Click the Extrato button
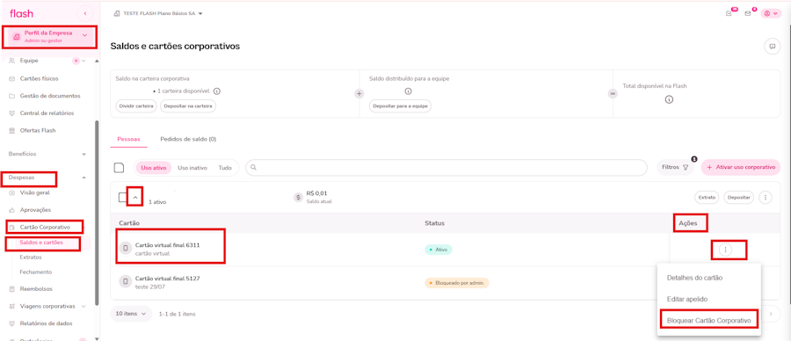Image resolution: width=791 pixels, height=341 pixels. coord(707,198)
